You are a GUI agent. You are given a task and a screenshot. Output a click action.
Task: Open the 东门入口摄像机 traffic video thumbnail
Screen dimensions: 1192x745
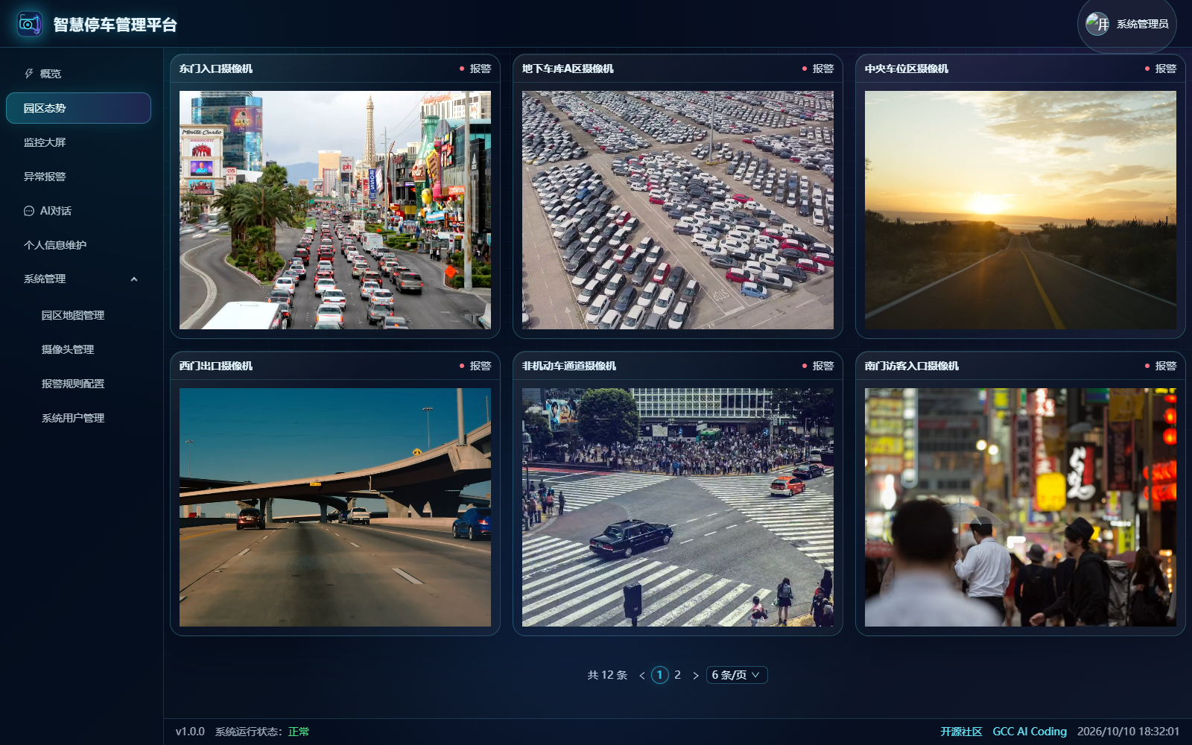[x=335, y=210]
